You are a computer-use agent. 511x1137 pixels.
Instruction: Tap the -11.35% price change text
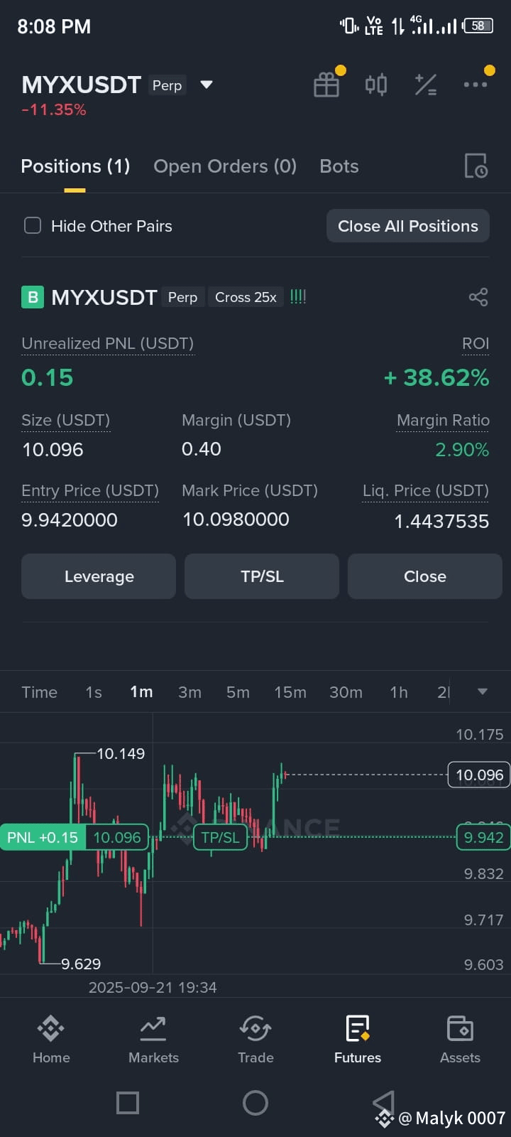coord(54,109)
